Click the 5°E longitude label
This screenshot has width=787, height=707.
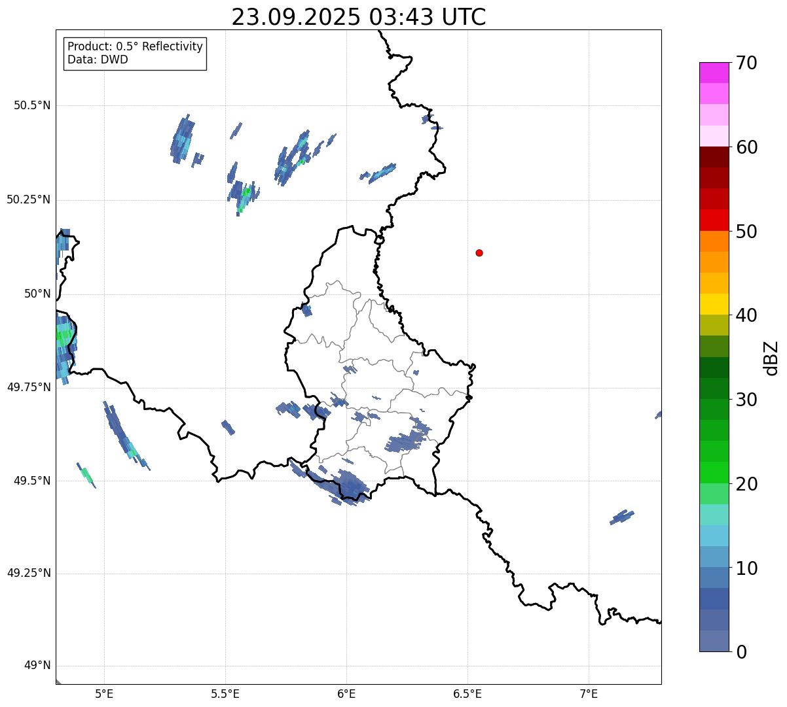pos(104,693)
